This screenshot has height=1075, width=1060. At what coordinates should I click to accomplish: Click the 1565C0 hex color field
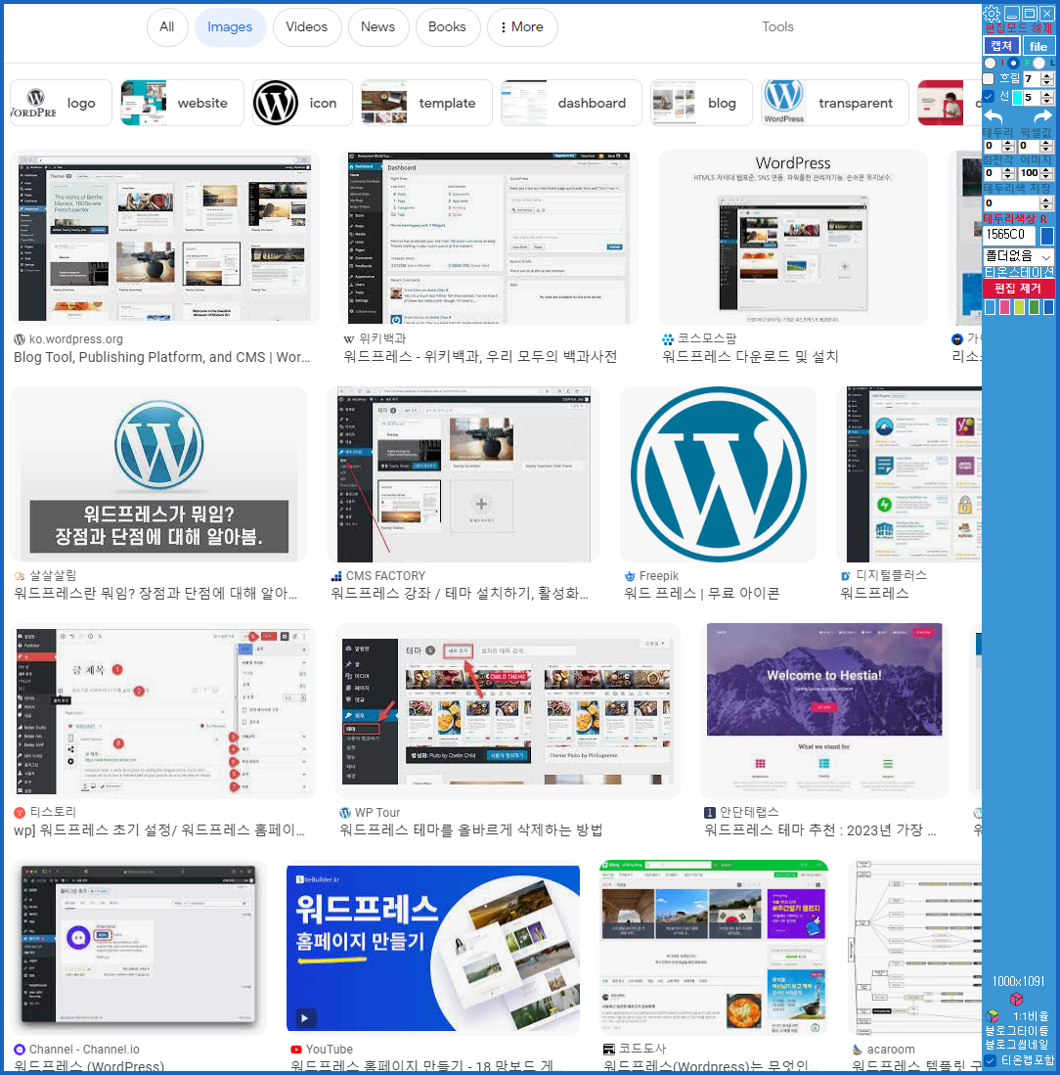click(1010, 235)
